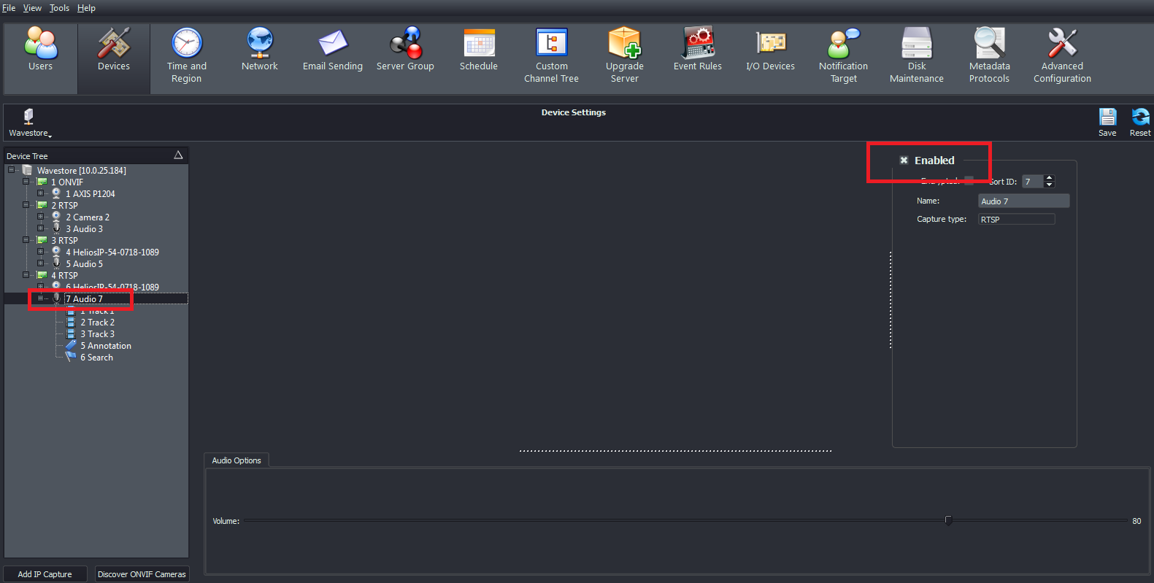Click Discover ONVIF Cameras button
The width and height of the screenshot is (1154, 583).
(142, 574)
